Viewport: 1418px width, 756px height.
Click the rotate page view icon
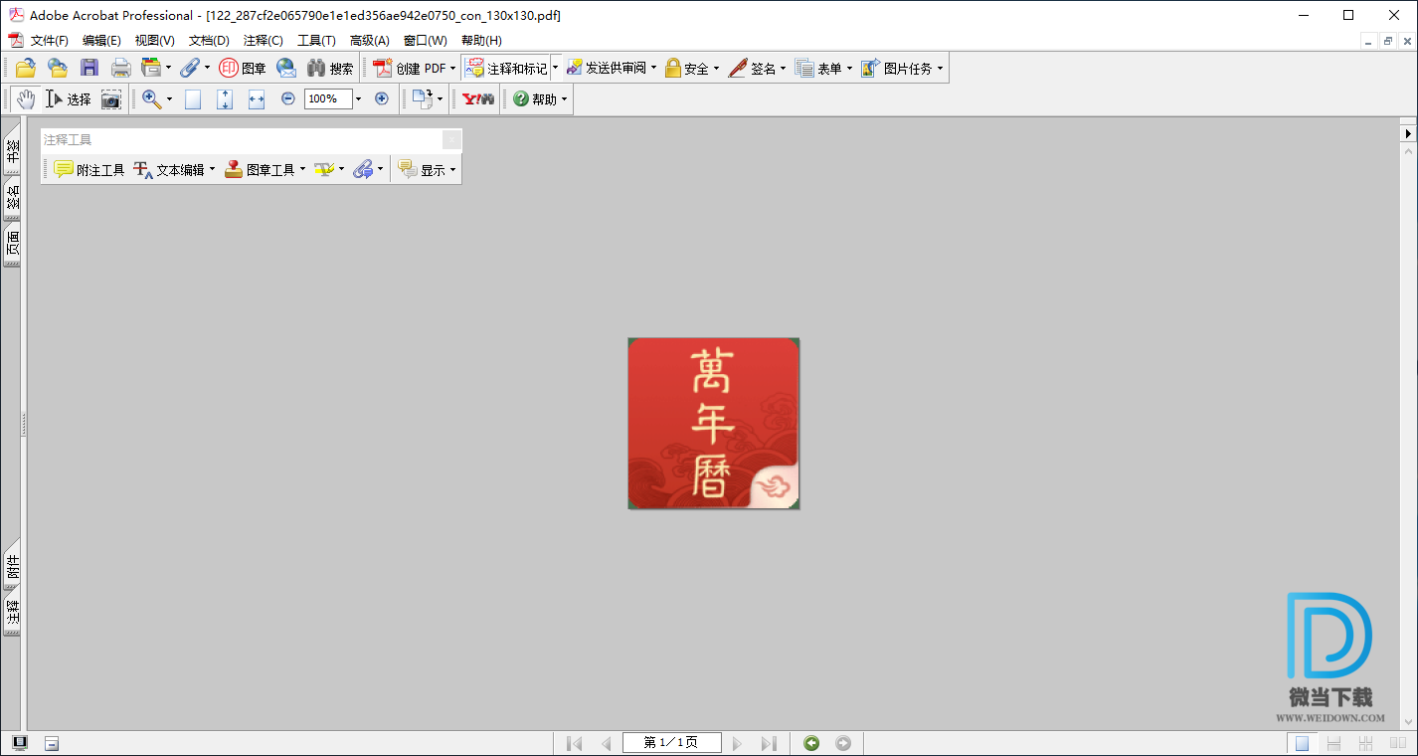[x=424, y=98]
